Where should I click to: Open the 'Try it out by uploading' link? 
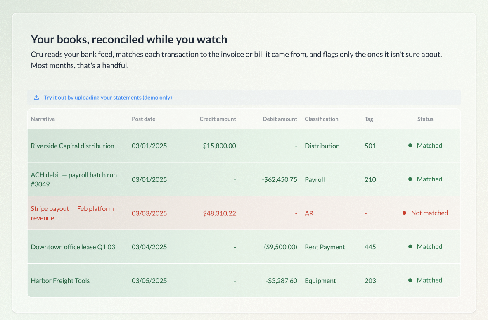(108, 98)
